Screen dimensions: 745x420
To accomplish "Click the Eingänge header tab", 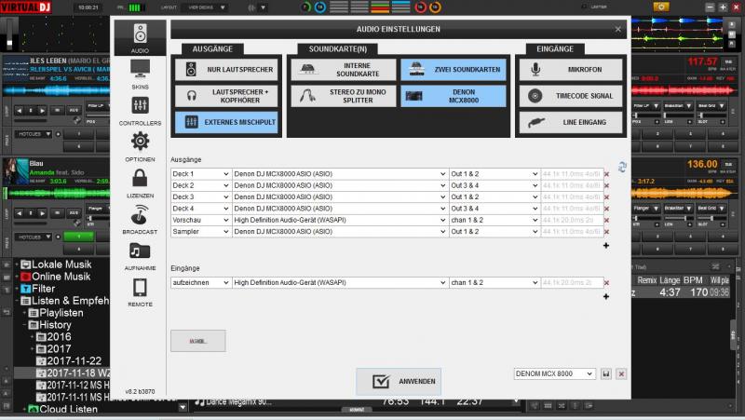I will click(555, 49).
